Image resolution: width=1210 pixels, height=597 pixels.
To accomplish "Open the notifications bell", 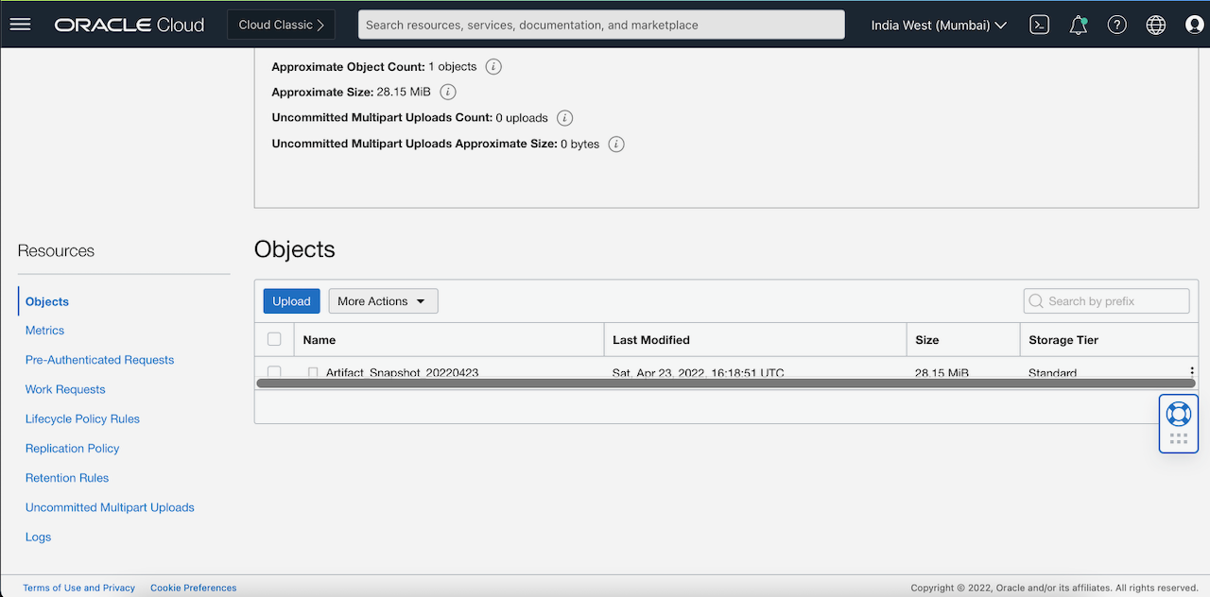I will tap(1078, 25).
